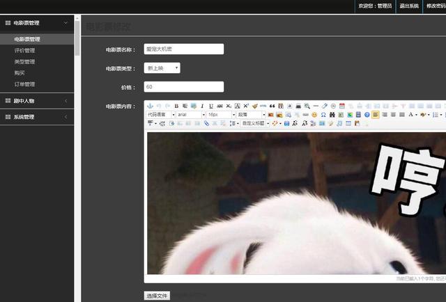Open 评价管理 submenu item
The width and height of the screenshot is (446, 302).
pyautogui.click(x=25, y=51)
